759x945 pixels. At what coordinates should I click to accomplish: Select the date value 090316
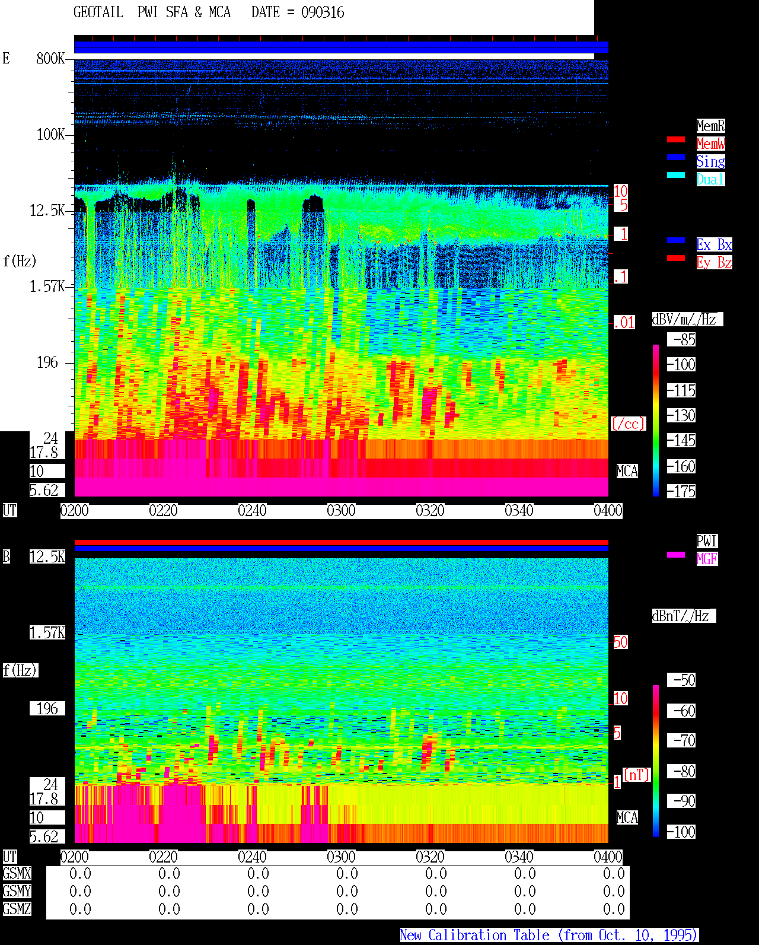pyautogui.click(x=323, y=12)
